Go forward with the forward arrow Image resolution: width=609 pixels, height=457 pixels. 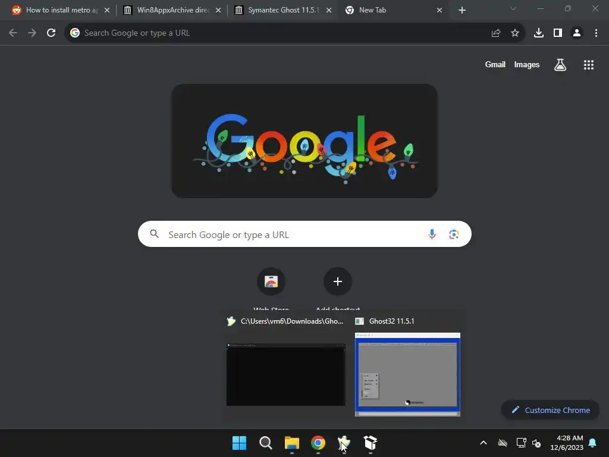[x=32, y=33]
